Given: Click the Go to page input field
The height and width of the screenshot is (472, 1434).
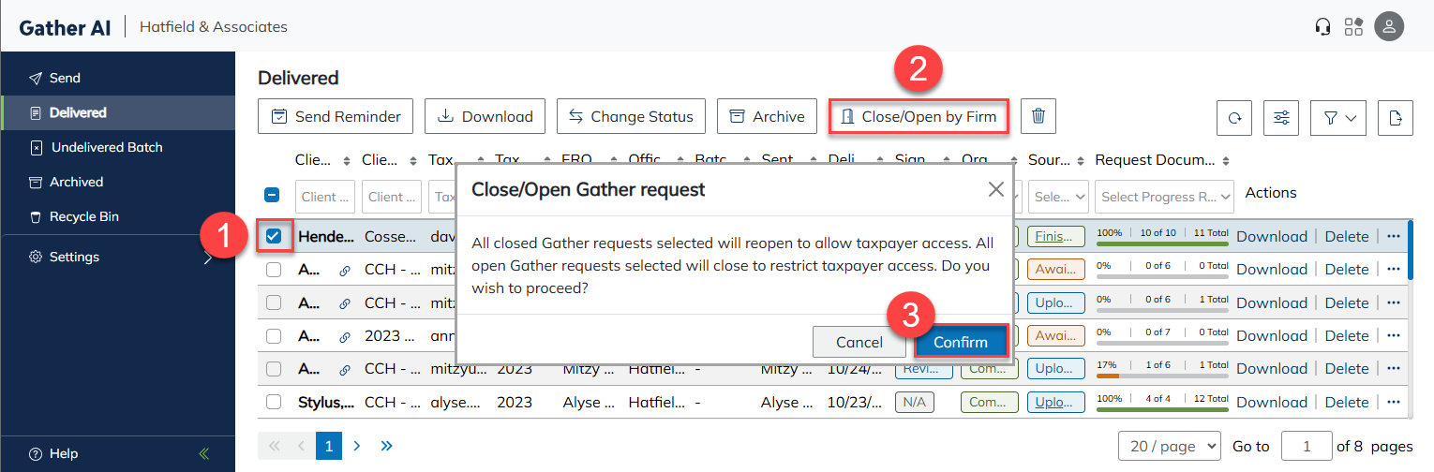Looking at the screenshot, I should pos(1306,446).
